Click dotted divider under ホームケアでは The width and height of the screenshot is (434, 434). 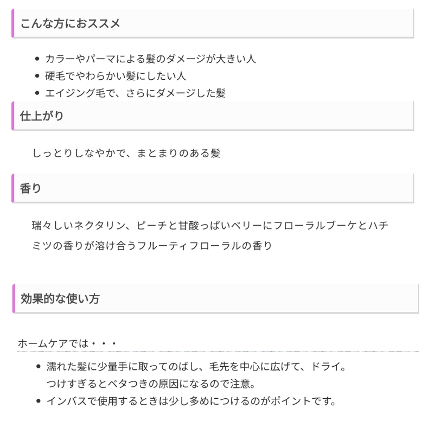(218, 352)
